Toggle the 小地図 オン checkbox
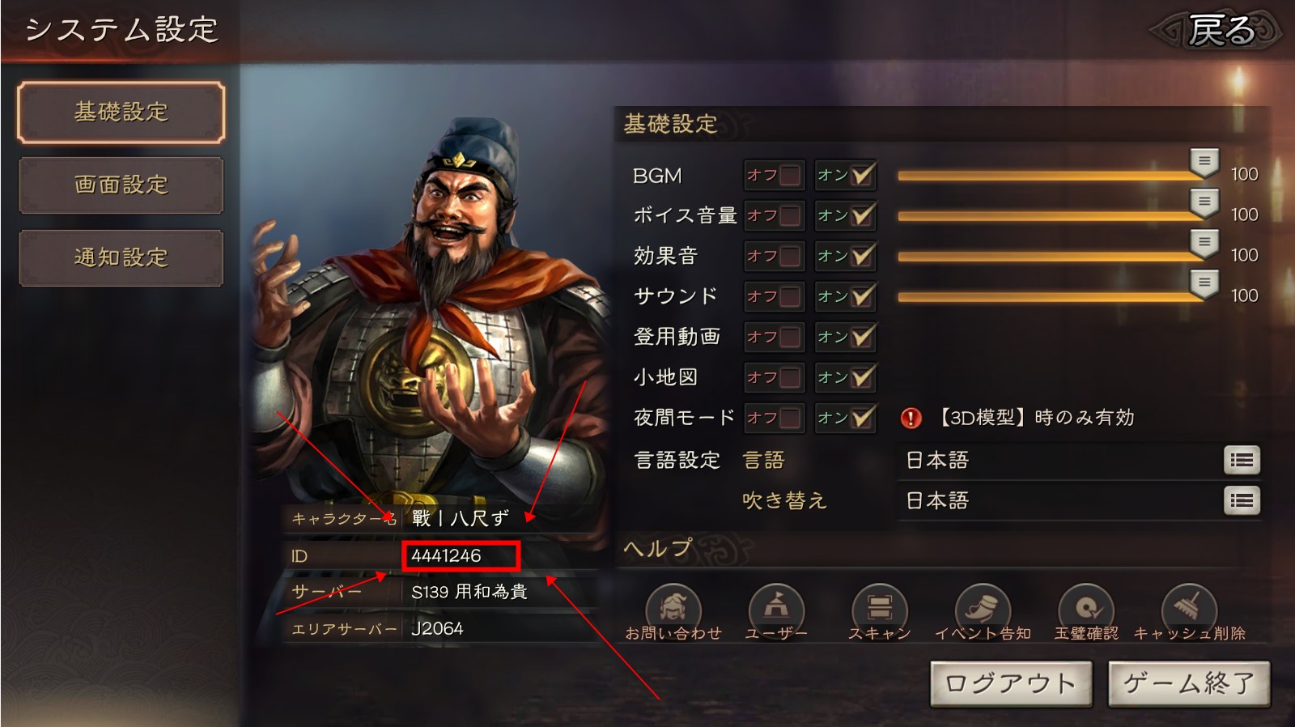The image size is (1295, 727). [x=846, y=377]
